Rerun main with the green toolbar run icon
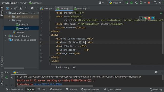 127,3
